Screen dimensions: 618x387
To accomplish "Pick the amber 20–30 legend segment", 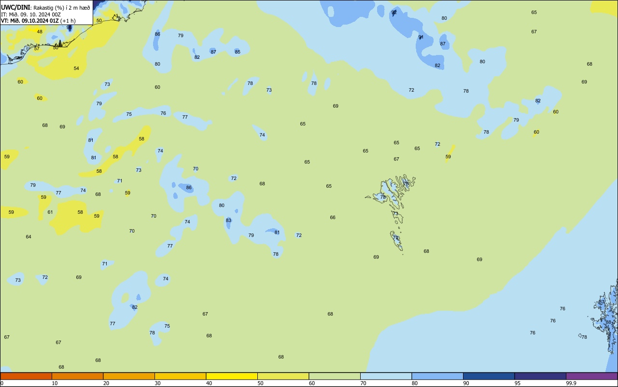I will pyautogui.click(x=129, y=376).
